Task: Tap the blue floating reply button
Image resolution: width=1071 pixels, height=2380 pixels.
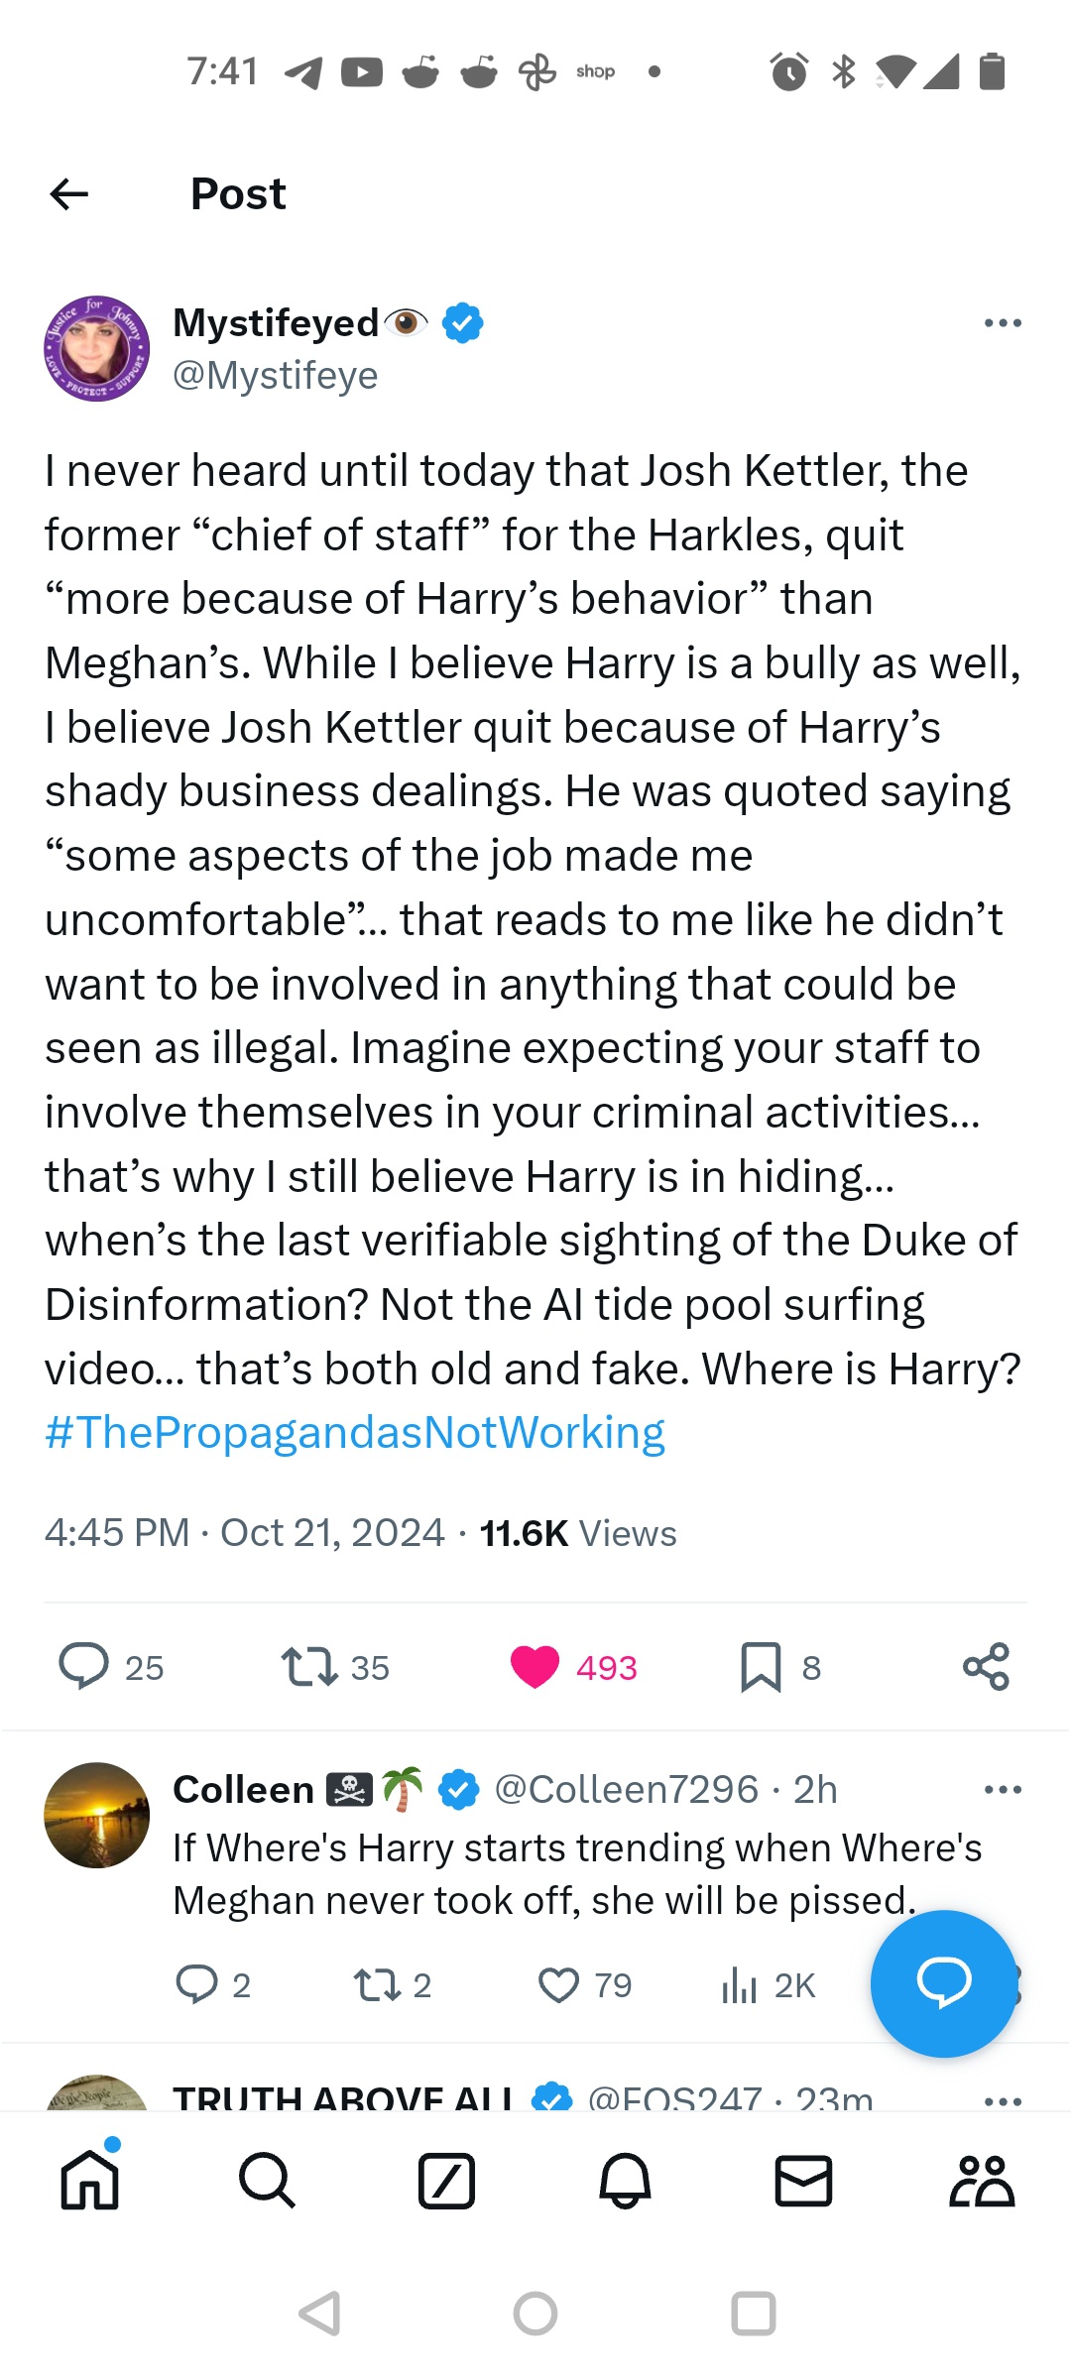Action: point(943,1983)
